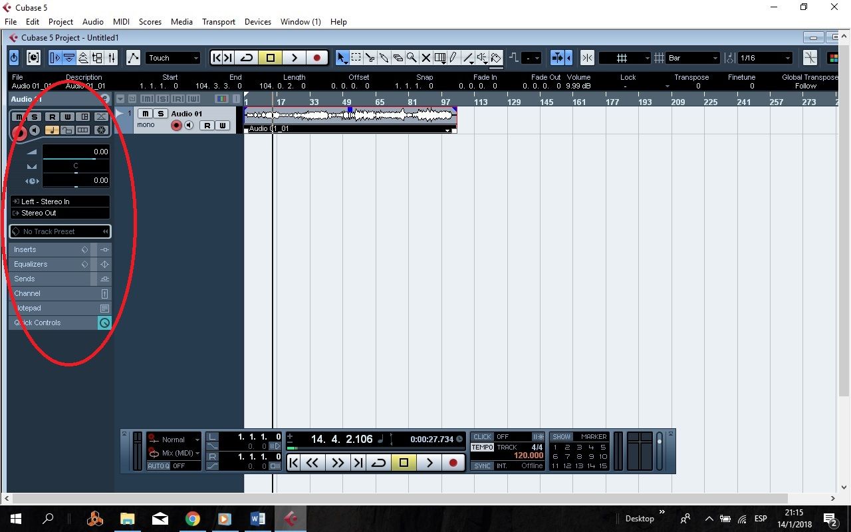The width and height of the screenshot is (851, 532).
Task: Toggle Read automation on Audio 01 track
Action: 207,125
